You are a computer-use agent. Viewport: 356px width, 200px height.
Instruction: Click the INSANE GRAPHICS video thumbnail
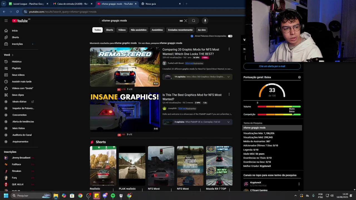tap(125, 112)
